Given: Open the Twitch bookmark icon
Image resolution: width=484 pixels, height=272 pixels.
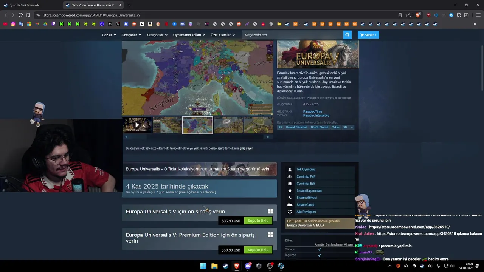Looking at the screenshot, I should click(x=53, y=24).
